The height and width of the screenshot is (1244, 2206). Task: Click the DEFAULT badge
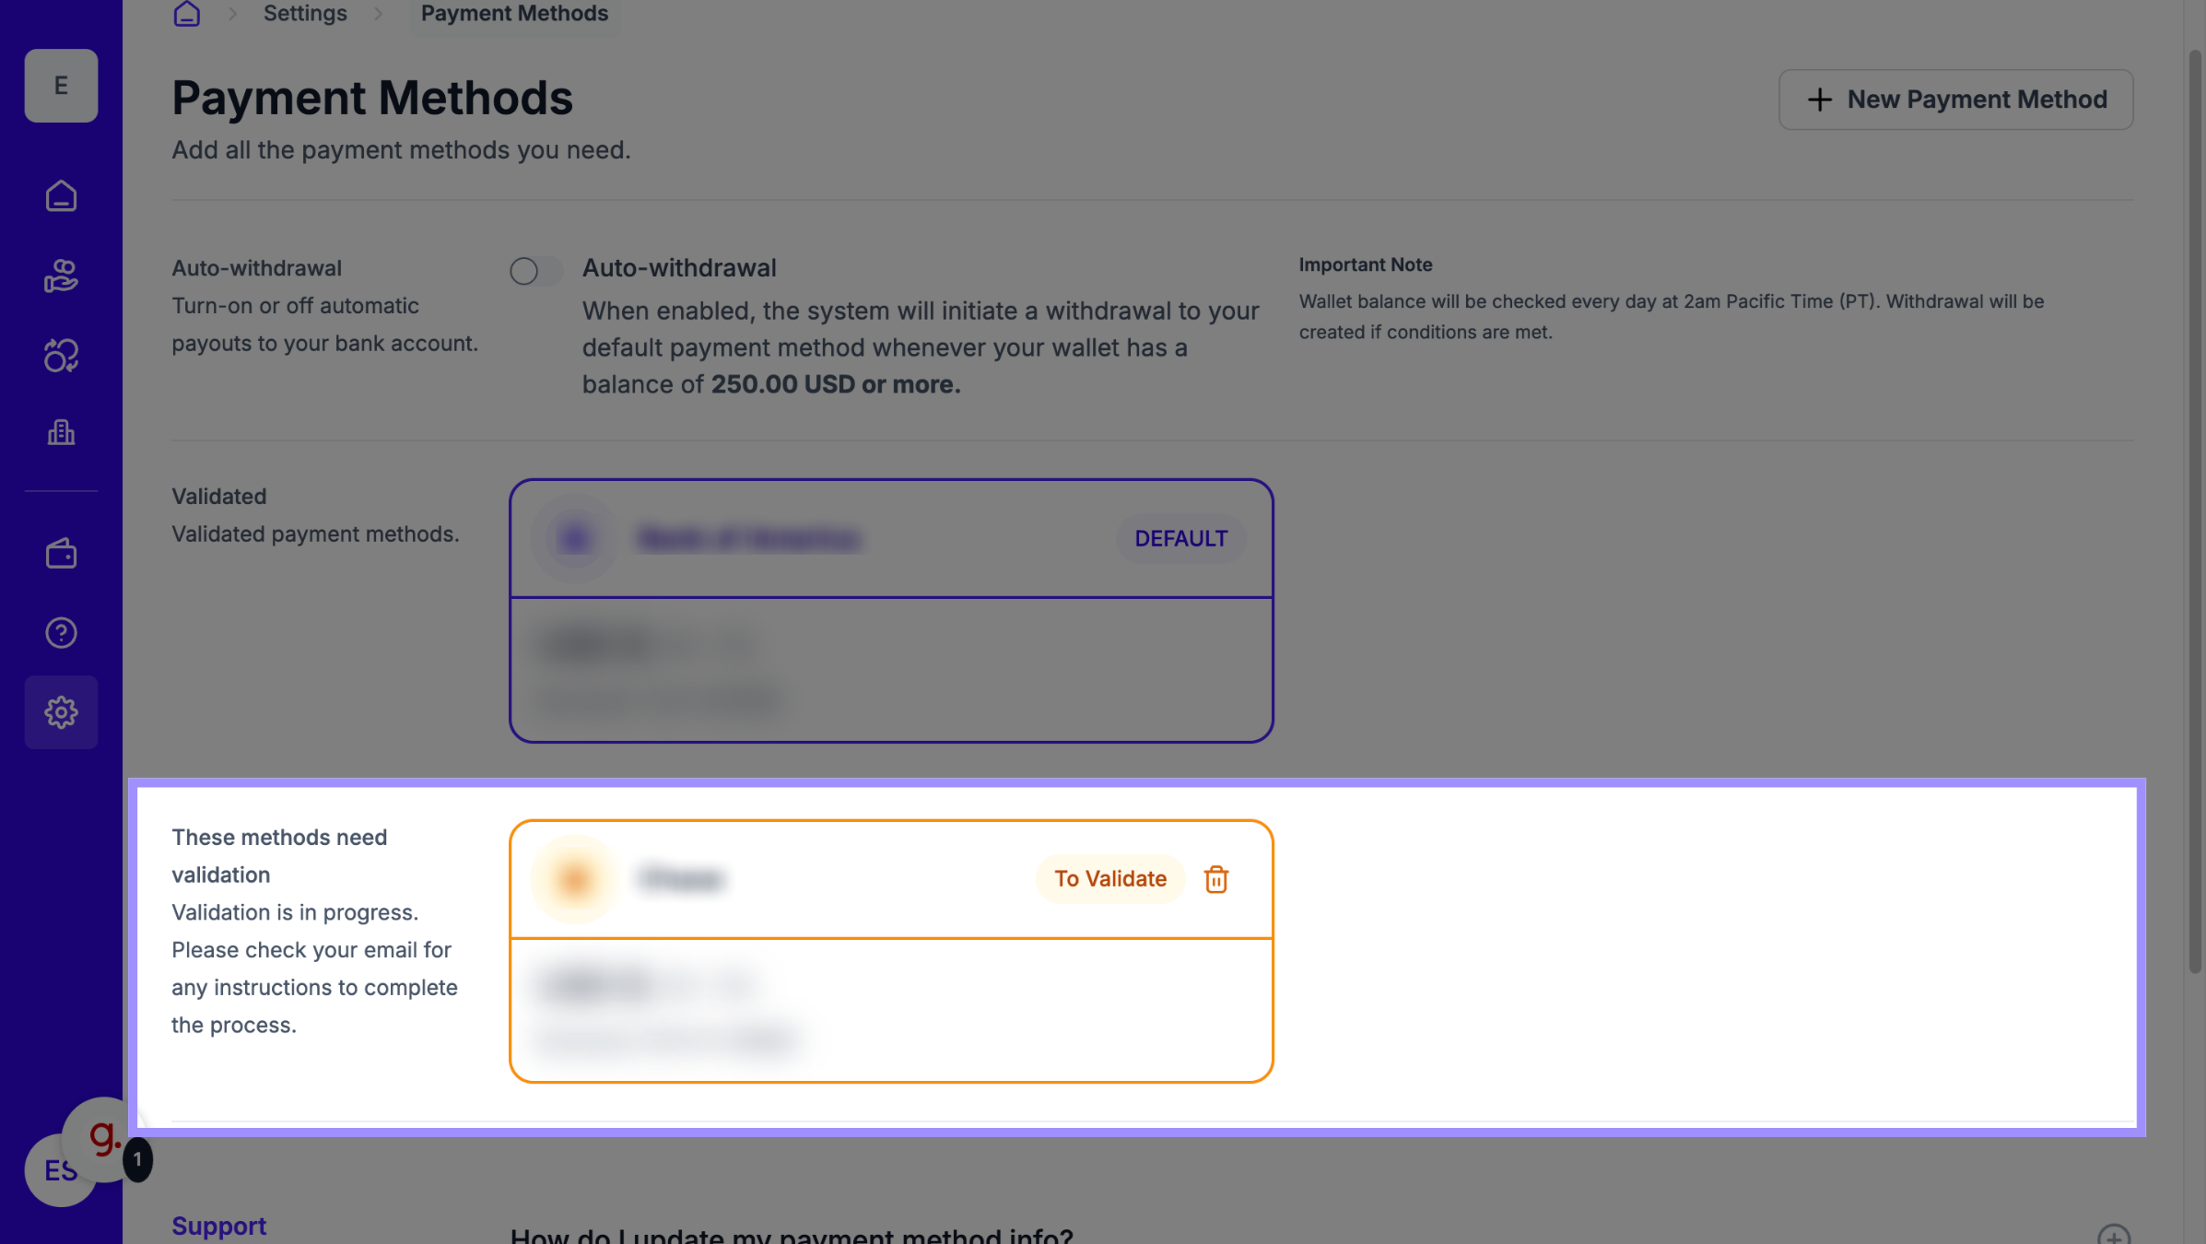(x=1180, y=539)
